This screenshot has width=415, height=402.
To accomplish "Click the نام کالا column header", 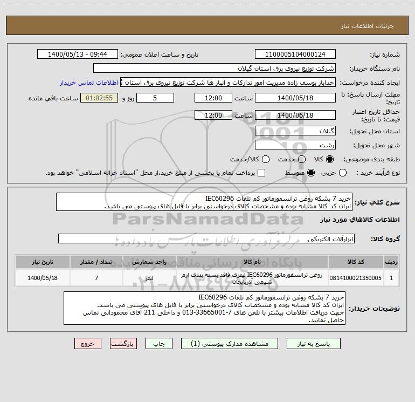I will click(x=252, y=262).
